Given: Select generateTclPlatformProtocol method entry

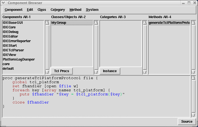Looking at the screenshot, I should 169,23.
